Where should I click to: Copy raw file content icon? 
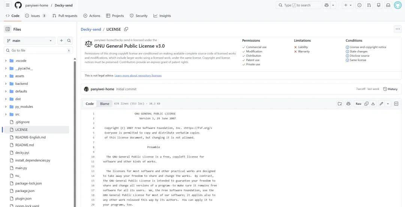[x=366, y=104]
